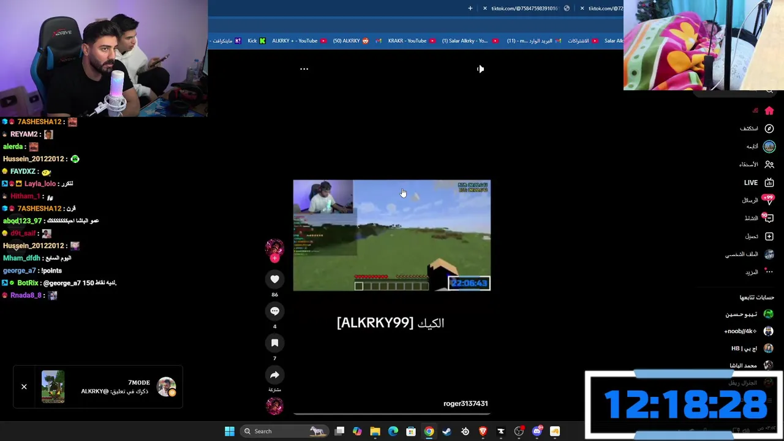Screen dimensions: 784x441
Task: Open Messages (الرسائل) with the 99+ badge
Action: pos(758,200)
